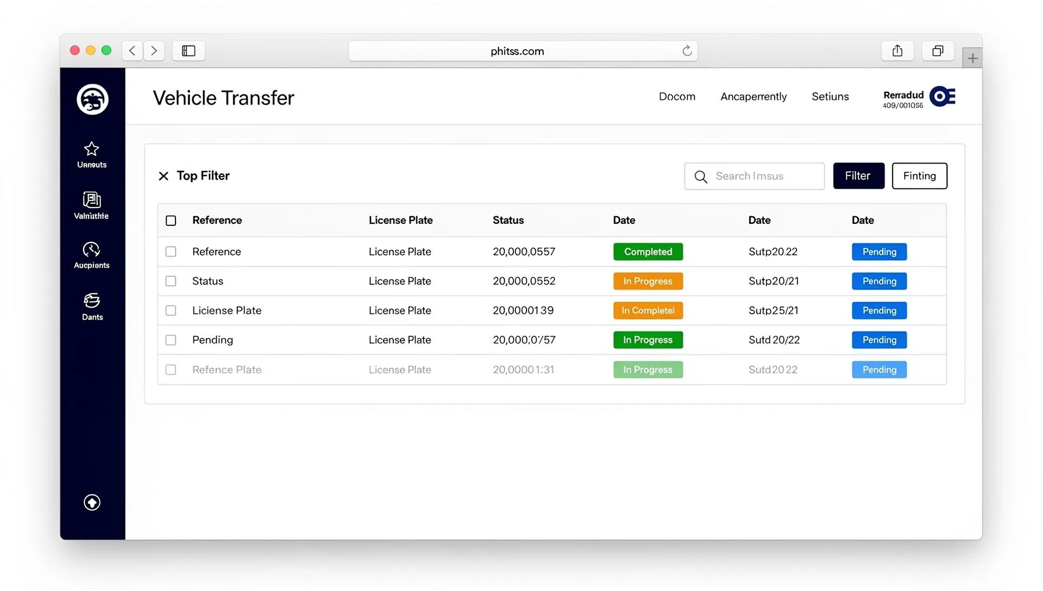Show the tab overview icon
Image resolution: width=1043 pixels, height=591 pixels.
[x=938, y=51]
